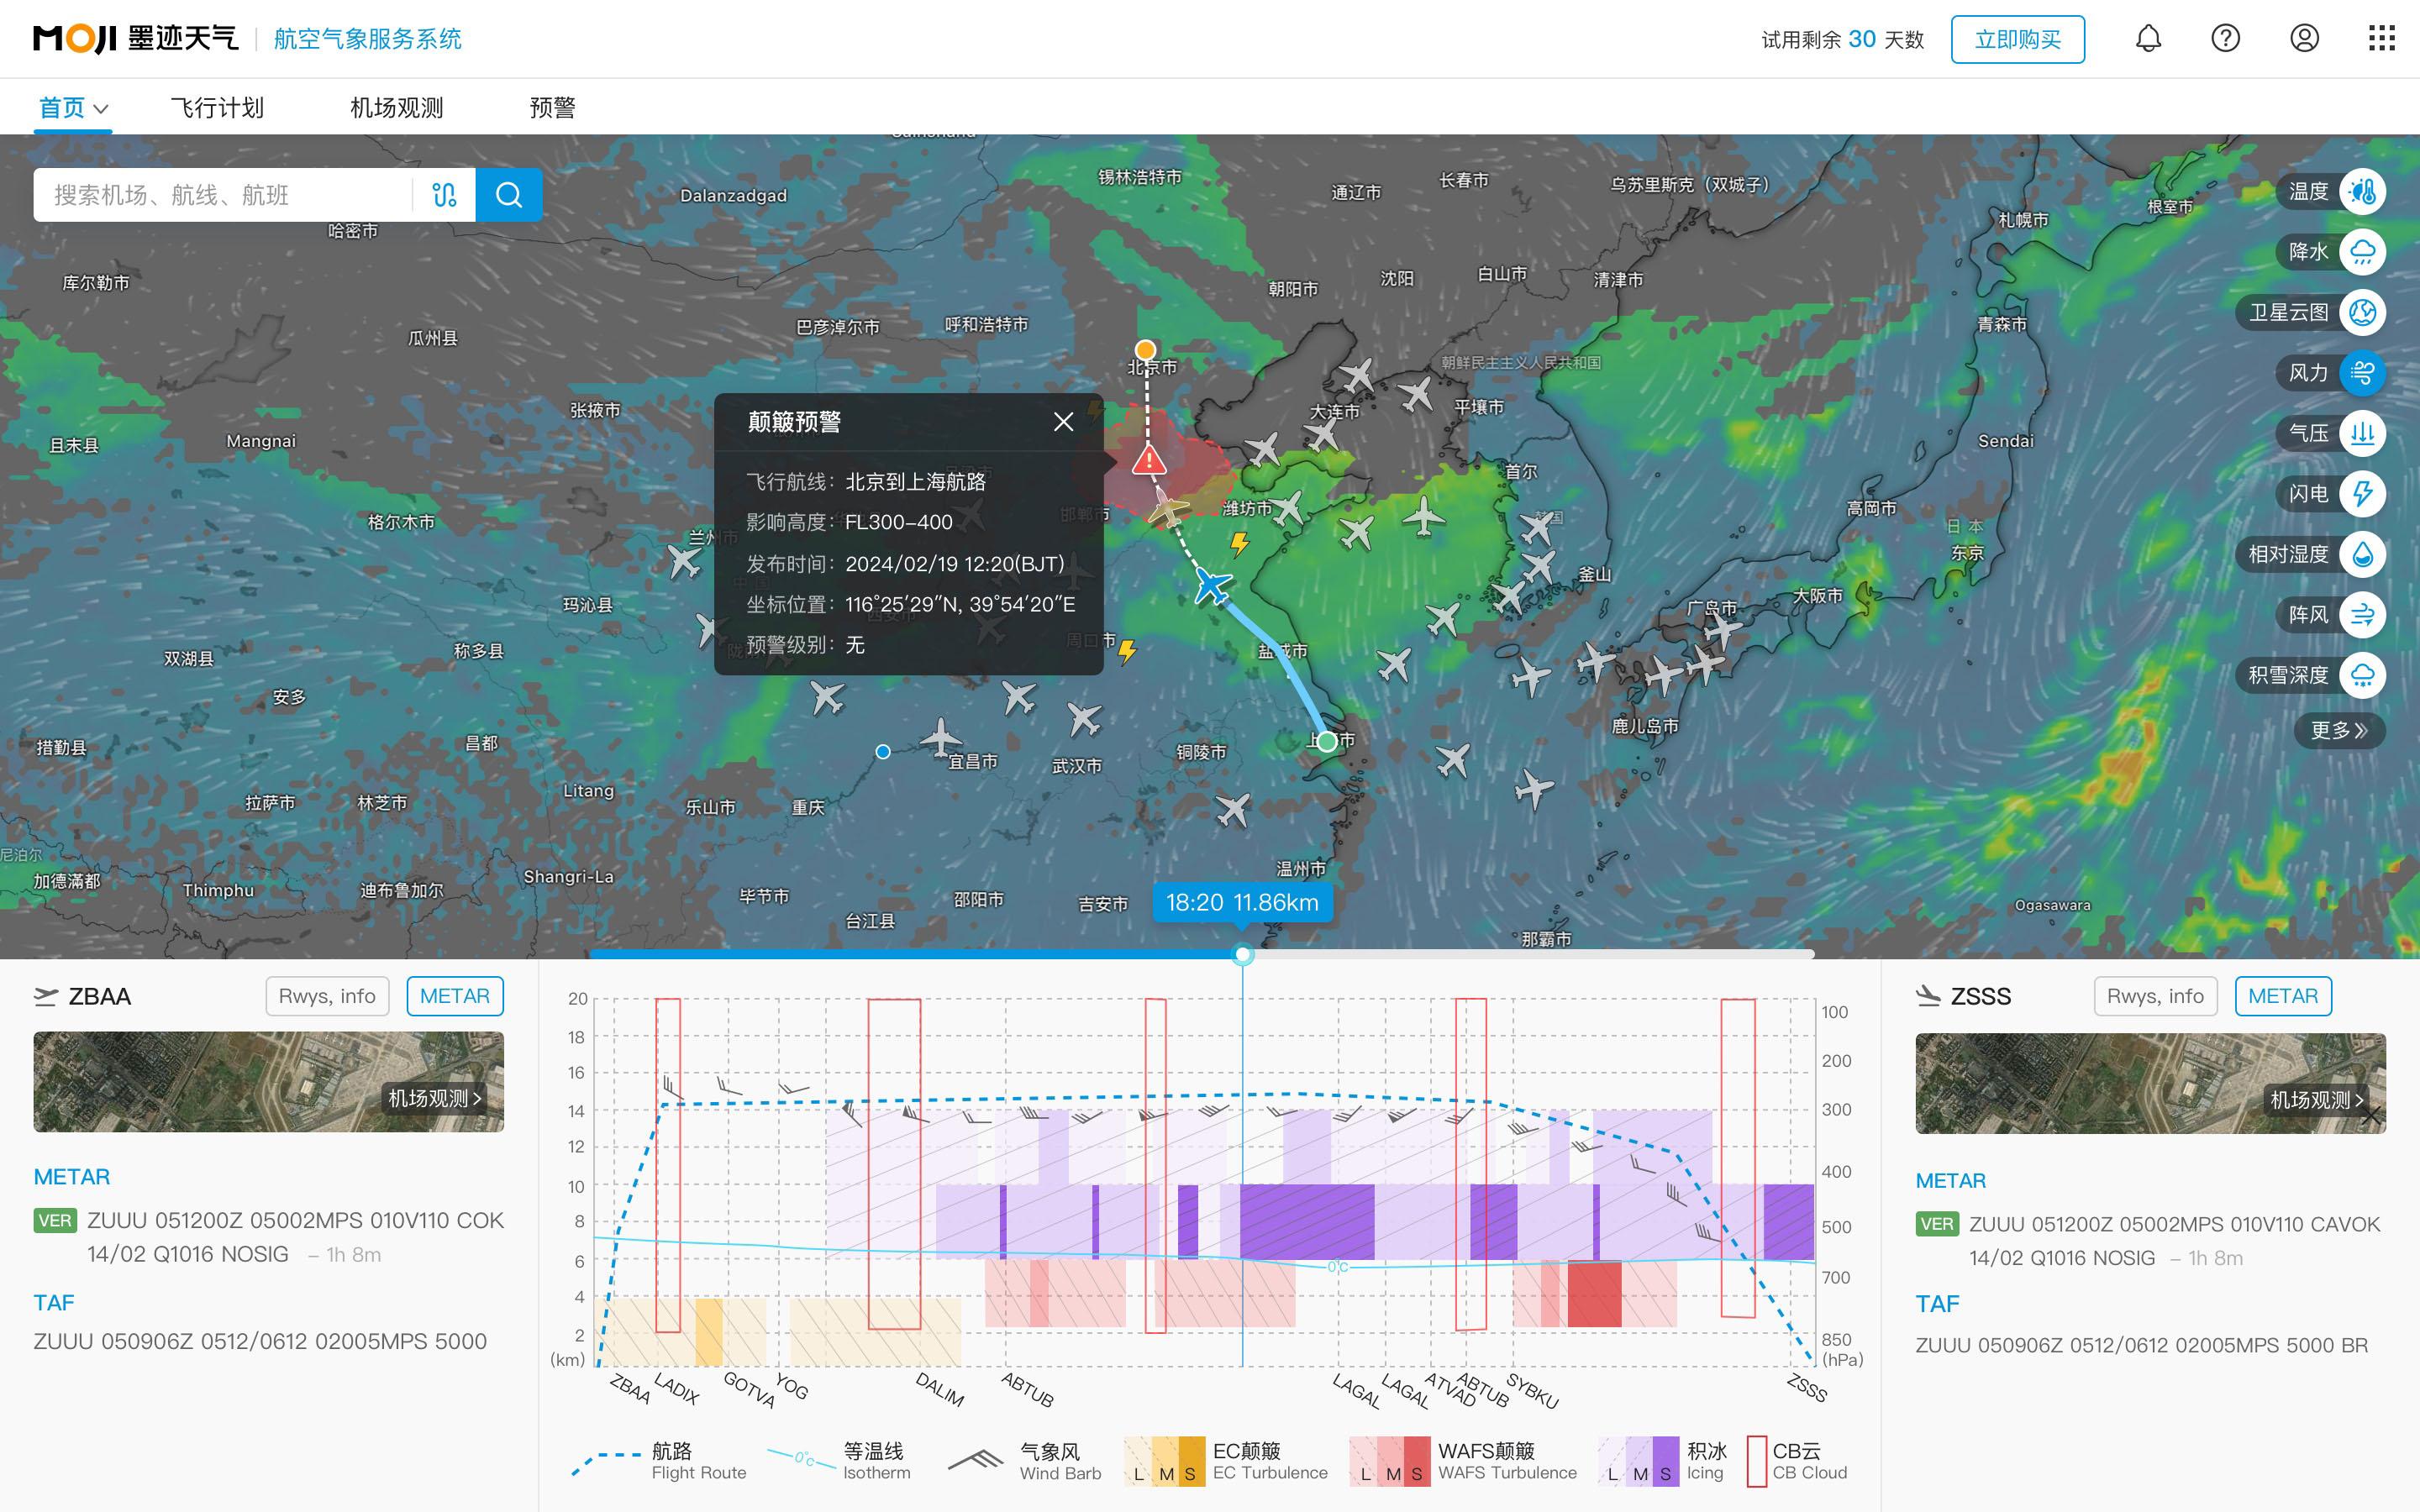Click the notification bell icon
2420x1512 pixels.
coord(2148,39)
